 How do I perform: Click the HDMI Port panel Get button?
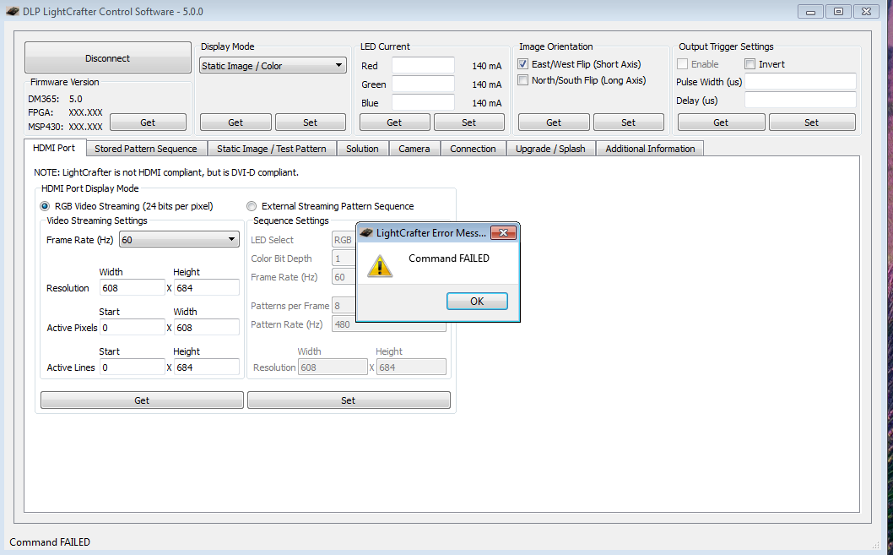pos(142,400)
